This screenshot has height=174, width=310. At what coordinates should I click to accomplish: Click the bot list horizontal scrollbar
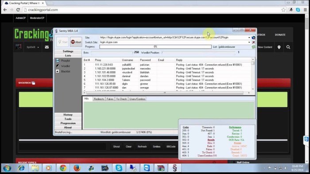167,93
